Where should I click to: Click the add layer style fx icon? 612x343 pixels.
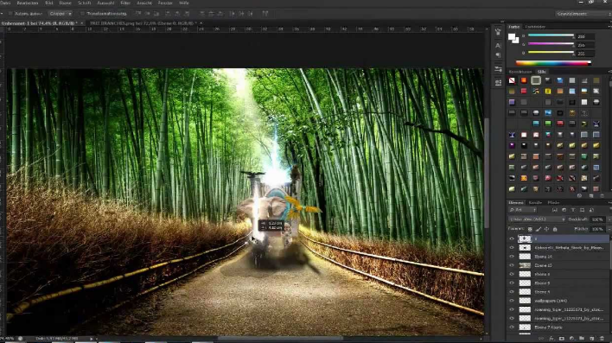551,339
